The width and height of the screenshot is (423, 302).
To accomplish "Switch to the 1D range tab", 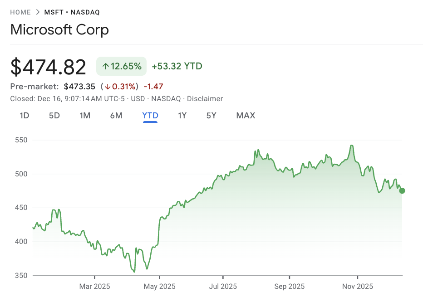I will point(25,116).
